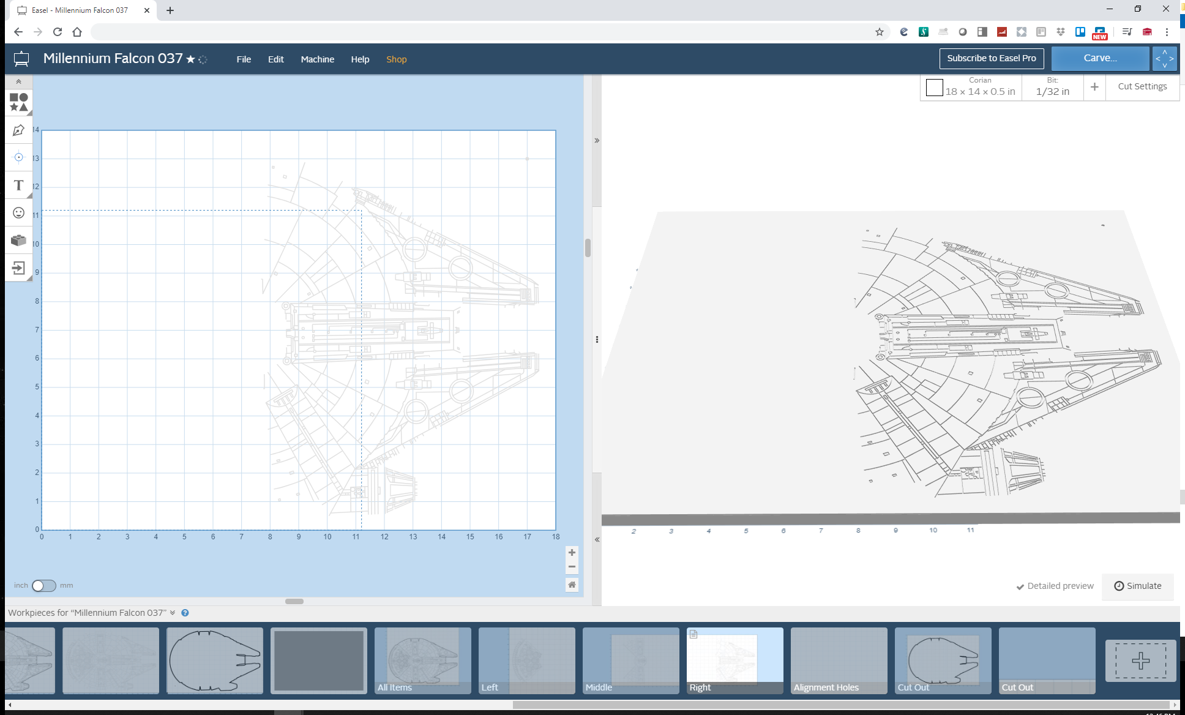Viewport: 1185px width, 715px height.
Task: Open the 1/32 in bit selector
Action: [1053, 87]
